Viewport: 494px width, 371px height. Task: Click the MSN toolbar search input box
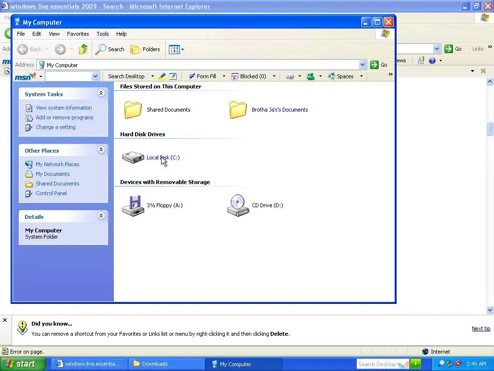69,76
